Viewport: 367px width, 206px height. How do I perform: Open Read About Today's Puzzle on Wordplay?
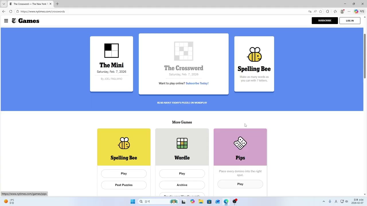[182, 103]
